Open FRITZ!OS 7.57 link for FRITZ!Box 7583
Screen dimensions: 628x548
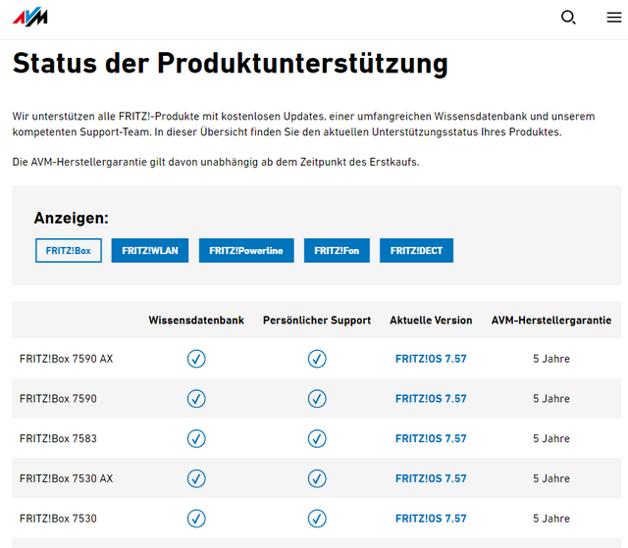coord(431,438)
